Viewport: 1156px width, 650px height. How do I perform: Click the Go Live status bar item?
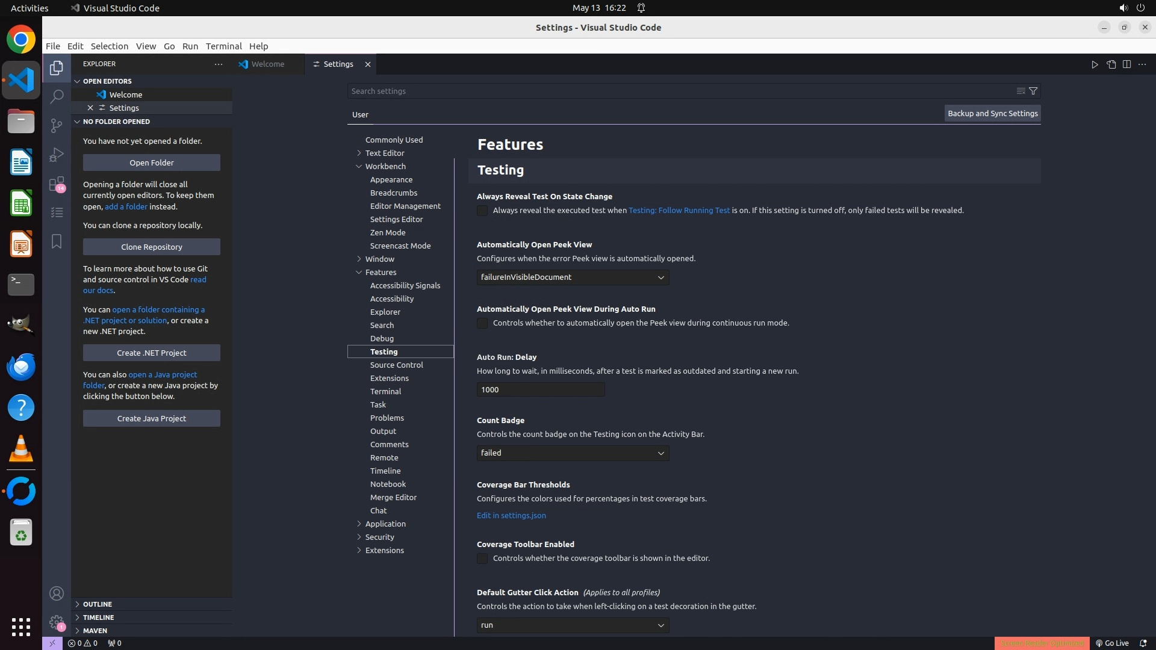coord(1112,643)
